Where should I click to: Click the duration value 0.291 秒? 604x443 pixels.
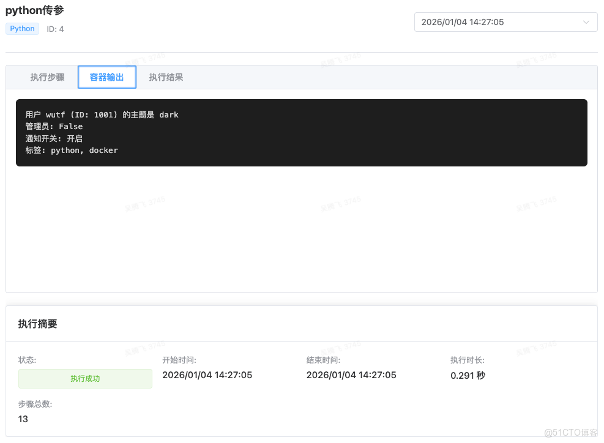[x=468, y=376]
